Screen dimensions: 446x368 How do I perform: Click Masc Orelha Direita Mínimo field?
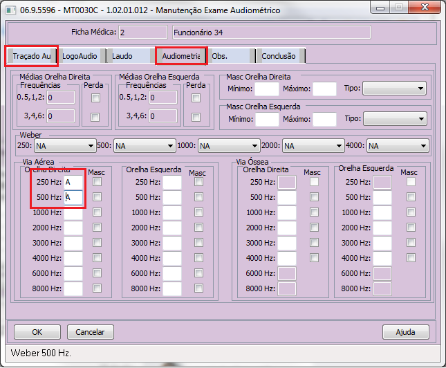point(267,89)
